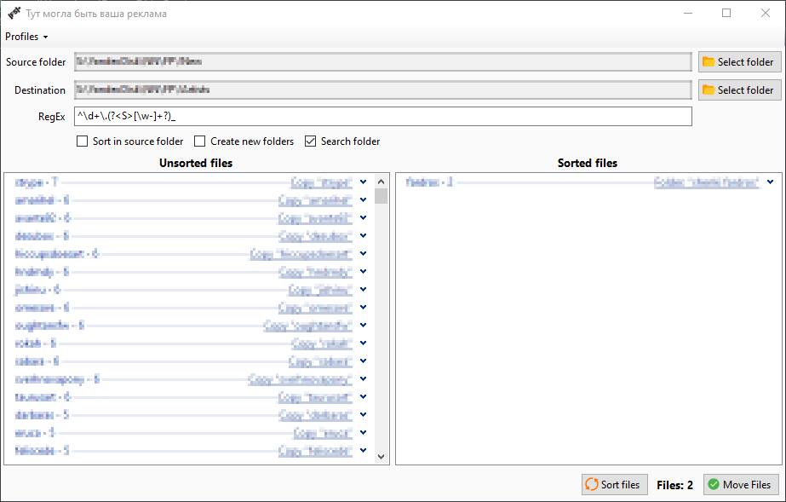
Task: Click folder icon on Source folder's Select button
Action: point(708,61)
